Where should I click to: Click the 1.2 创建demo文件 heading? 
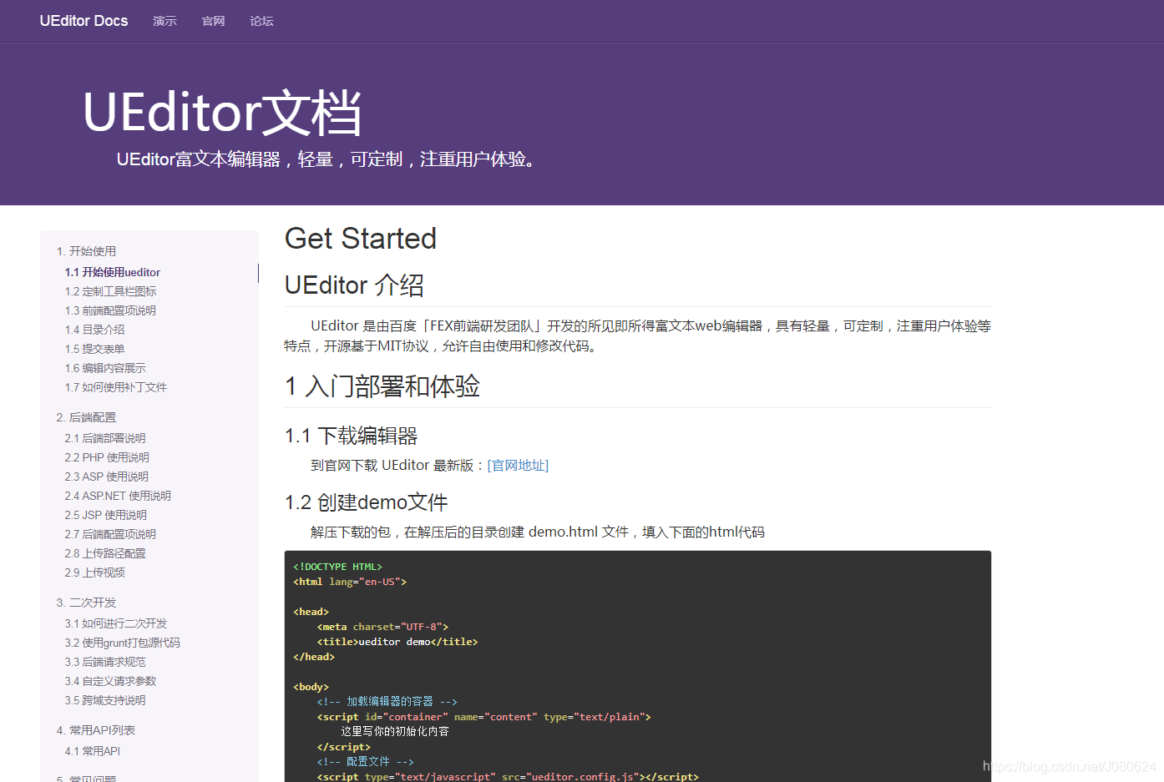(x=366, y=502)
